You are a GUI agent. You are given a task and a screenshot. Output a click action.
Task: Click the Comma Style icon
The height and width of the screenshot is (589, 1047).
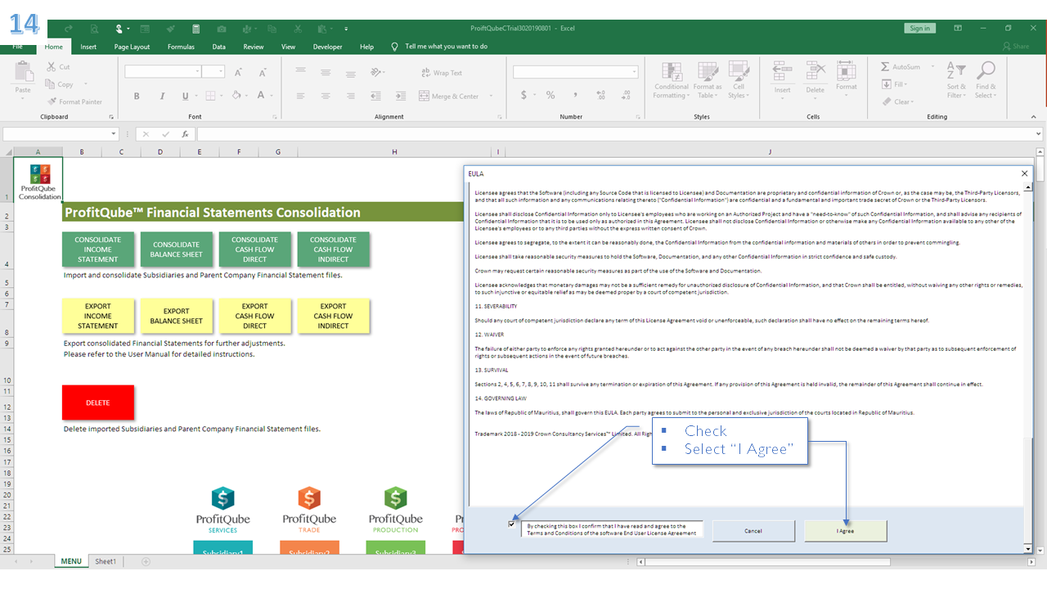[576, 96]
